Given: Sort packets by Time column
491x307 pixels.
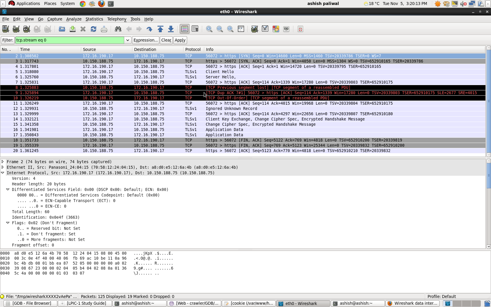Looking at the screenshot, I should click(x=50, y=49).
